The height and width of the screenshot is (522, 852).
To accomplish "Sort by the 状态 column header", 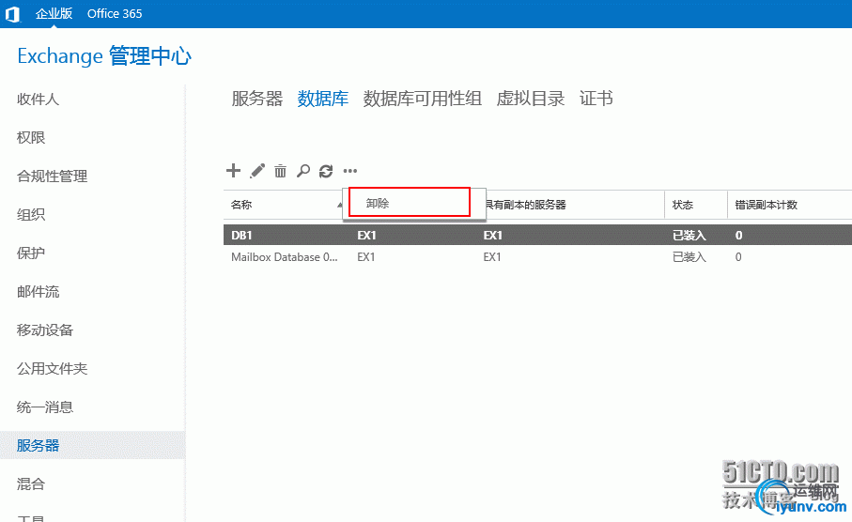I will (x=683, y=205).
